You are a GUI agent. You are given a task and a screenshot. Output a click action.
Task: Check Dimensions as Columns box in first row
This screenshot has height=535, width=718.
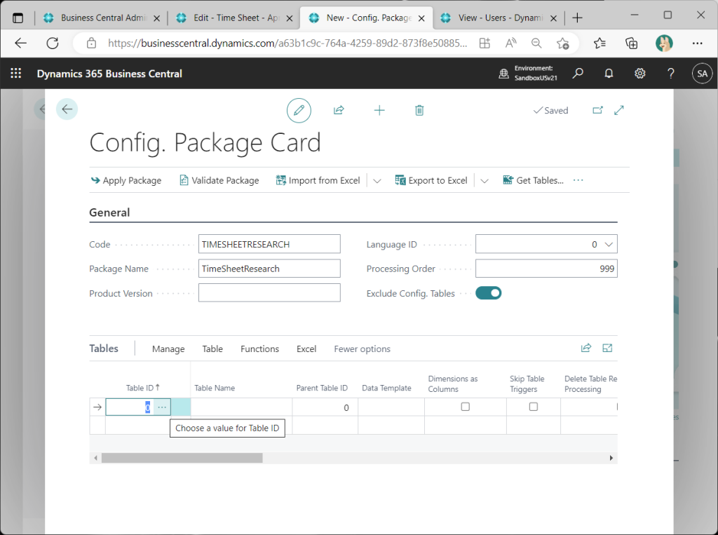coord(466,407)
